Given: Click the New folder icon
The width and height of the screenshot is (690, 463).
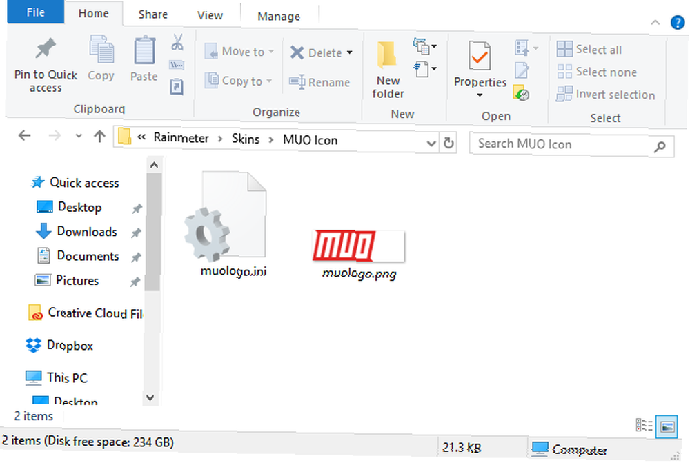Looking at the screenshot, I should [x=387, y=56].
